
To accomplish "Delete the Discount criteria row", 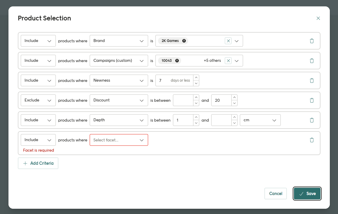I will pyautogui.click(x=312, y=100).
